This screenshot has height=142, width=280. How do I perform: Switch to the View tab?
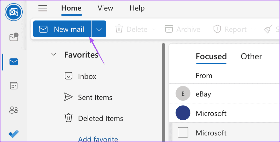[x=105, y=8]
